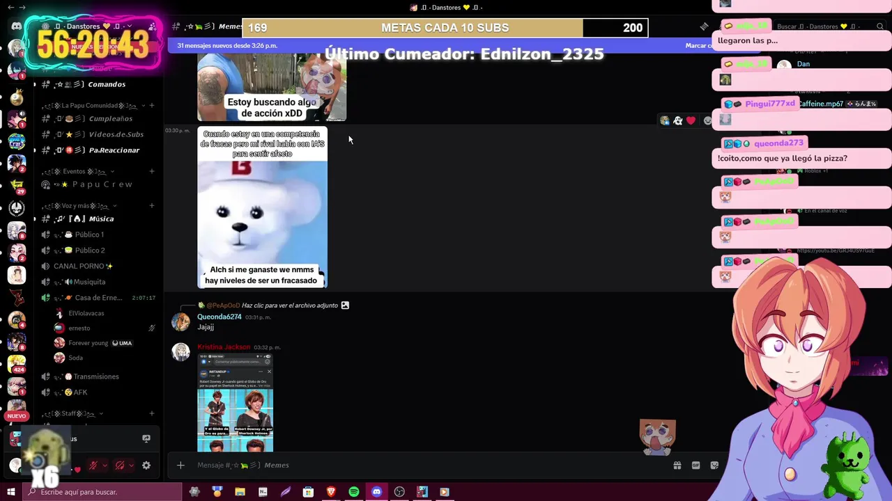Add channel to Eventos category
The width and height of the screenshot is (892, 501).
[x=151, y=171]
